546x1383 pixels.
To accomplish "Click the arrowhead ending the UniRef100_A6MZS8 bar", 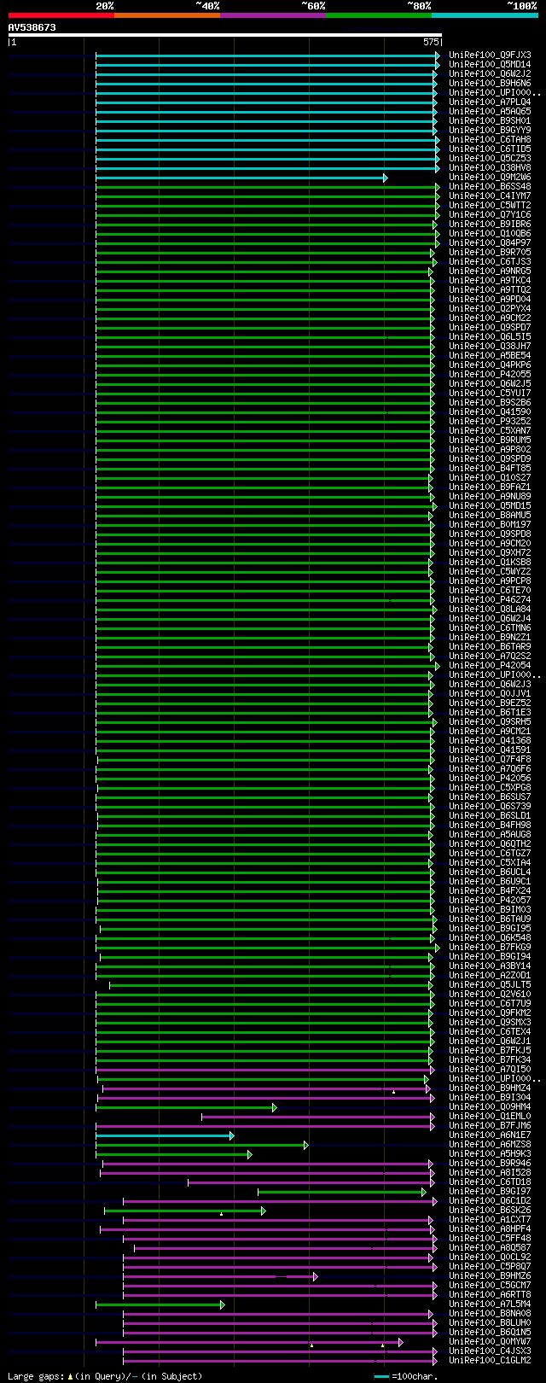I will click(305, 1145).
